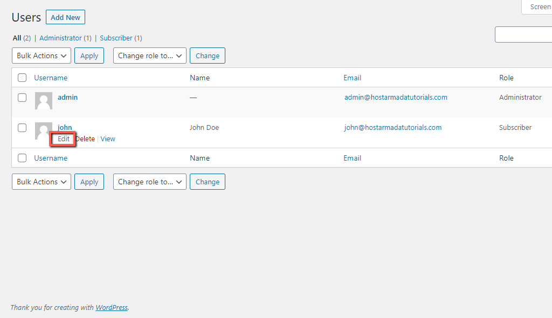Open the bottom Bulk Actions dropdown
Image resolution: width=552 pixels, height=318 pixels.
[42, 182]
